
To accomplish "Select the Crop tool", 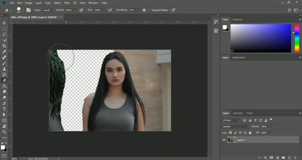I will coord(4,46).
